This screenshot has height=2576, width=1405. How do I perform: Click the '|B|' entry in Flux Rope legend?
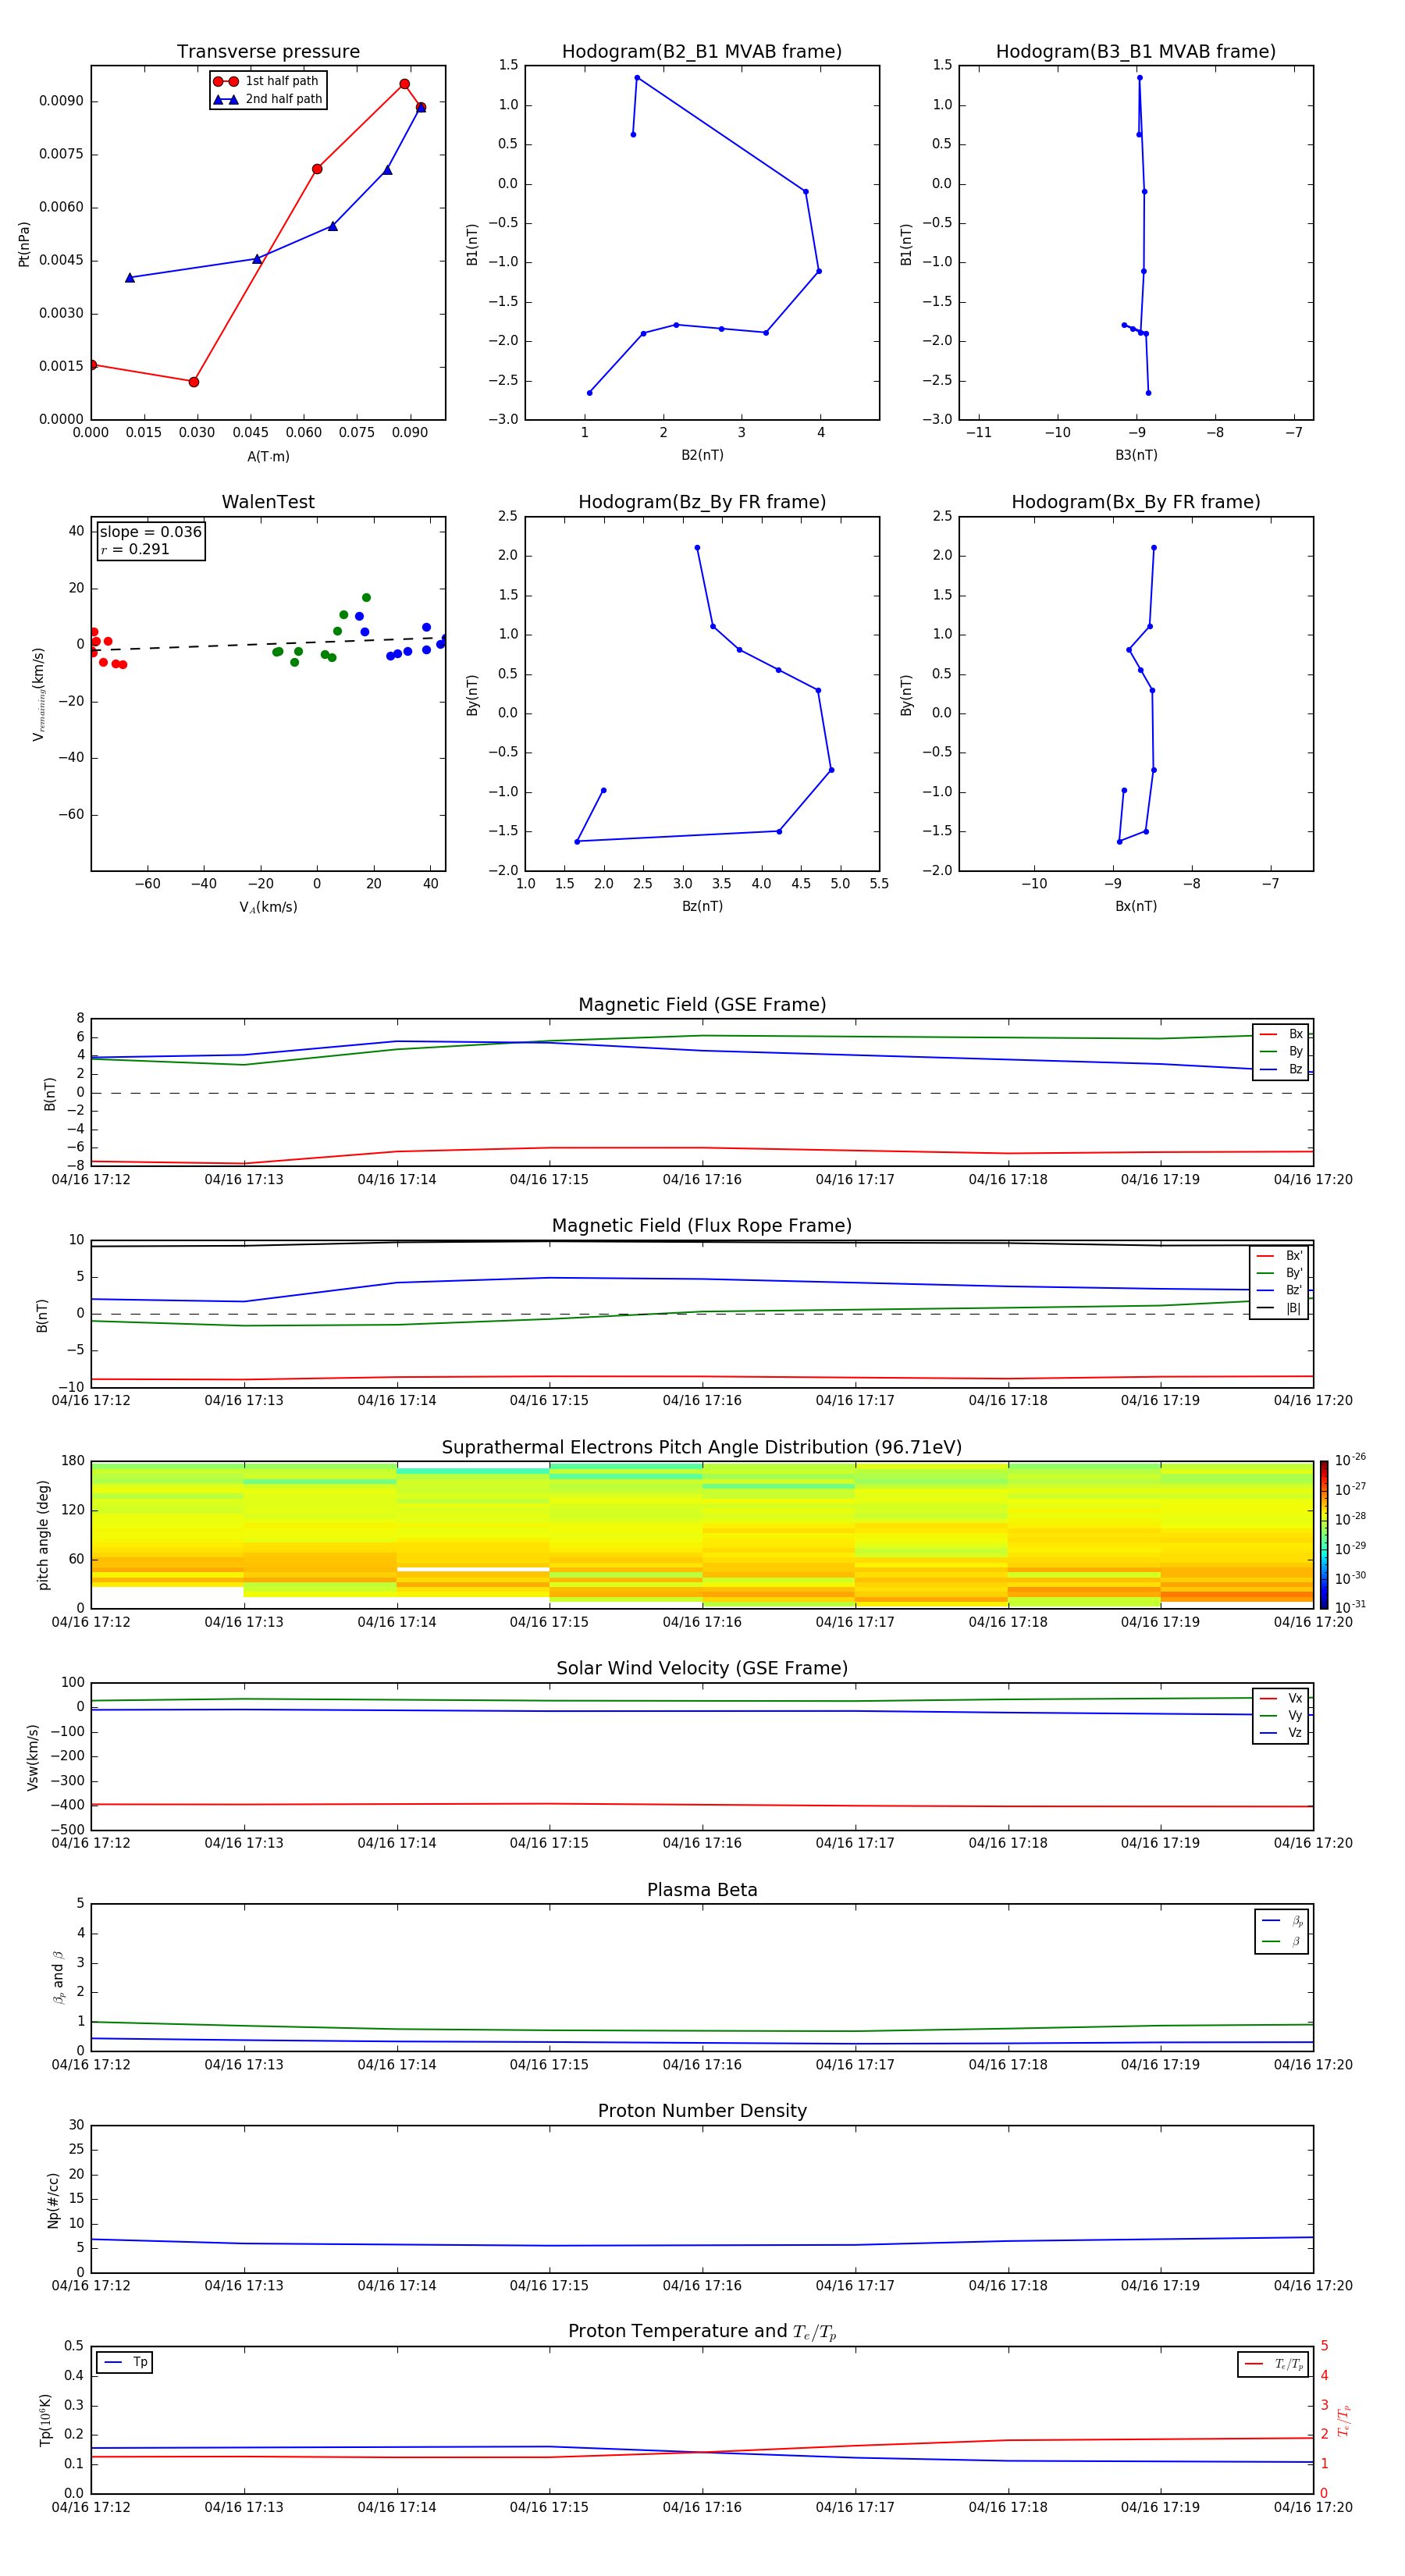(x=1279, y=1308)
